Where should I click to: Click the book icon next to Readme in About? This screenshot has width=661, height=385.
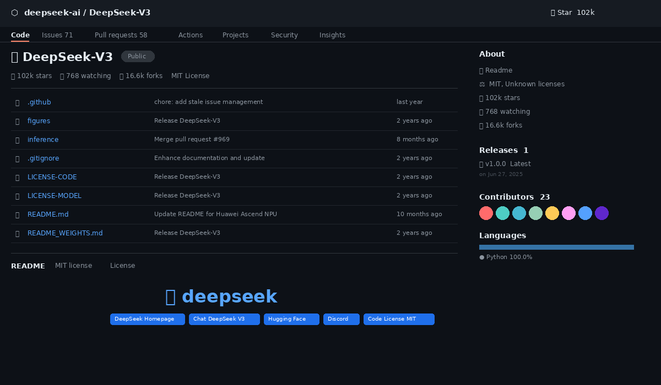pos(481,70)
